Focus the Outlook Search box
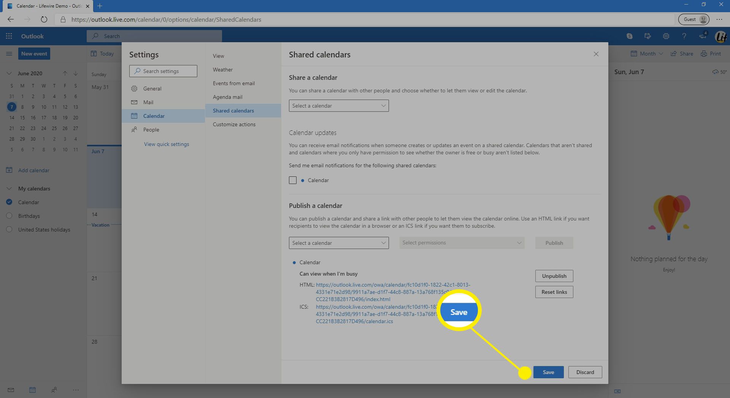730x398 pixels. click(x=154, y=36)
